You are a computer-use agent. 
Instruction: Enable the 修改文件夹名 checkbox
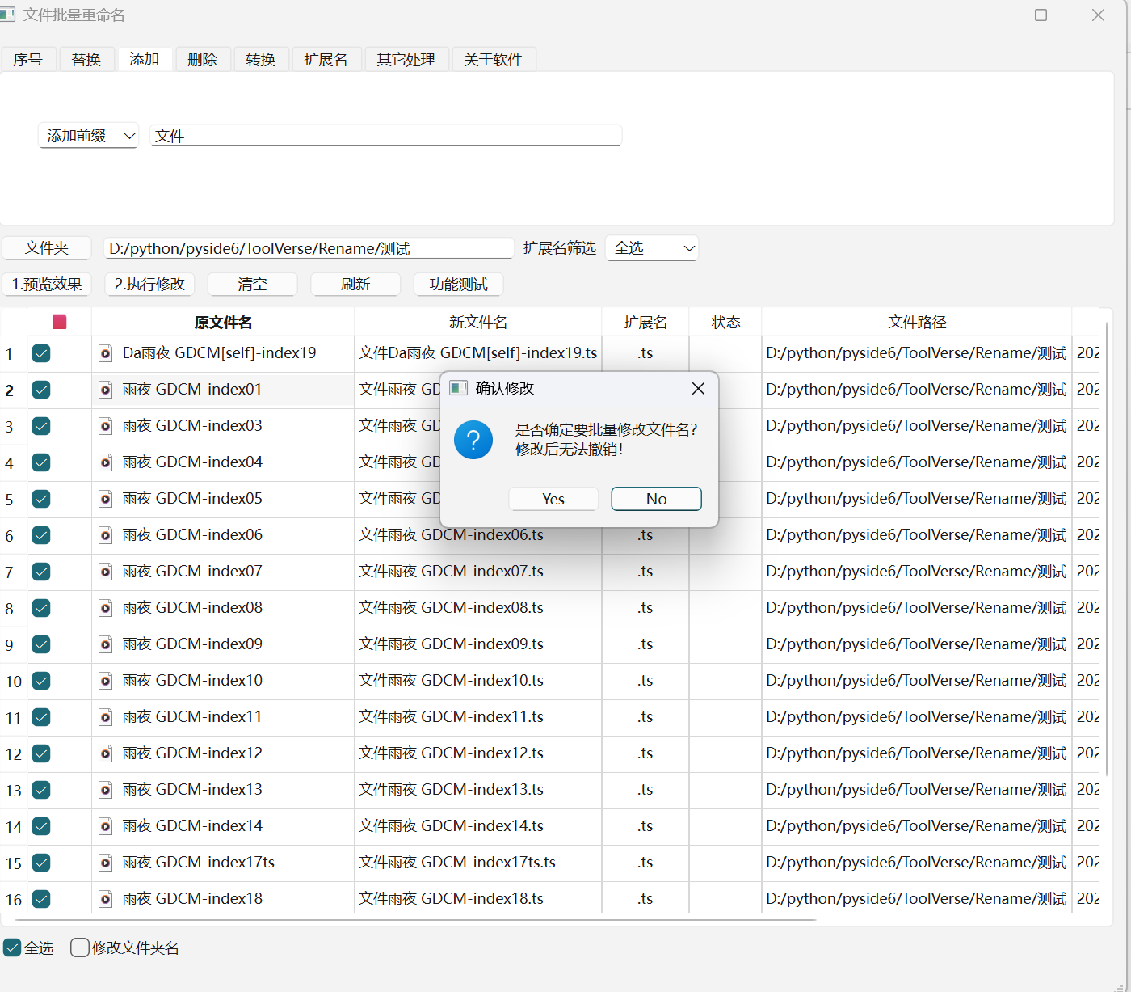79,948
